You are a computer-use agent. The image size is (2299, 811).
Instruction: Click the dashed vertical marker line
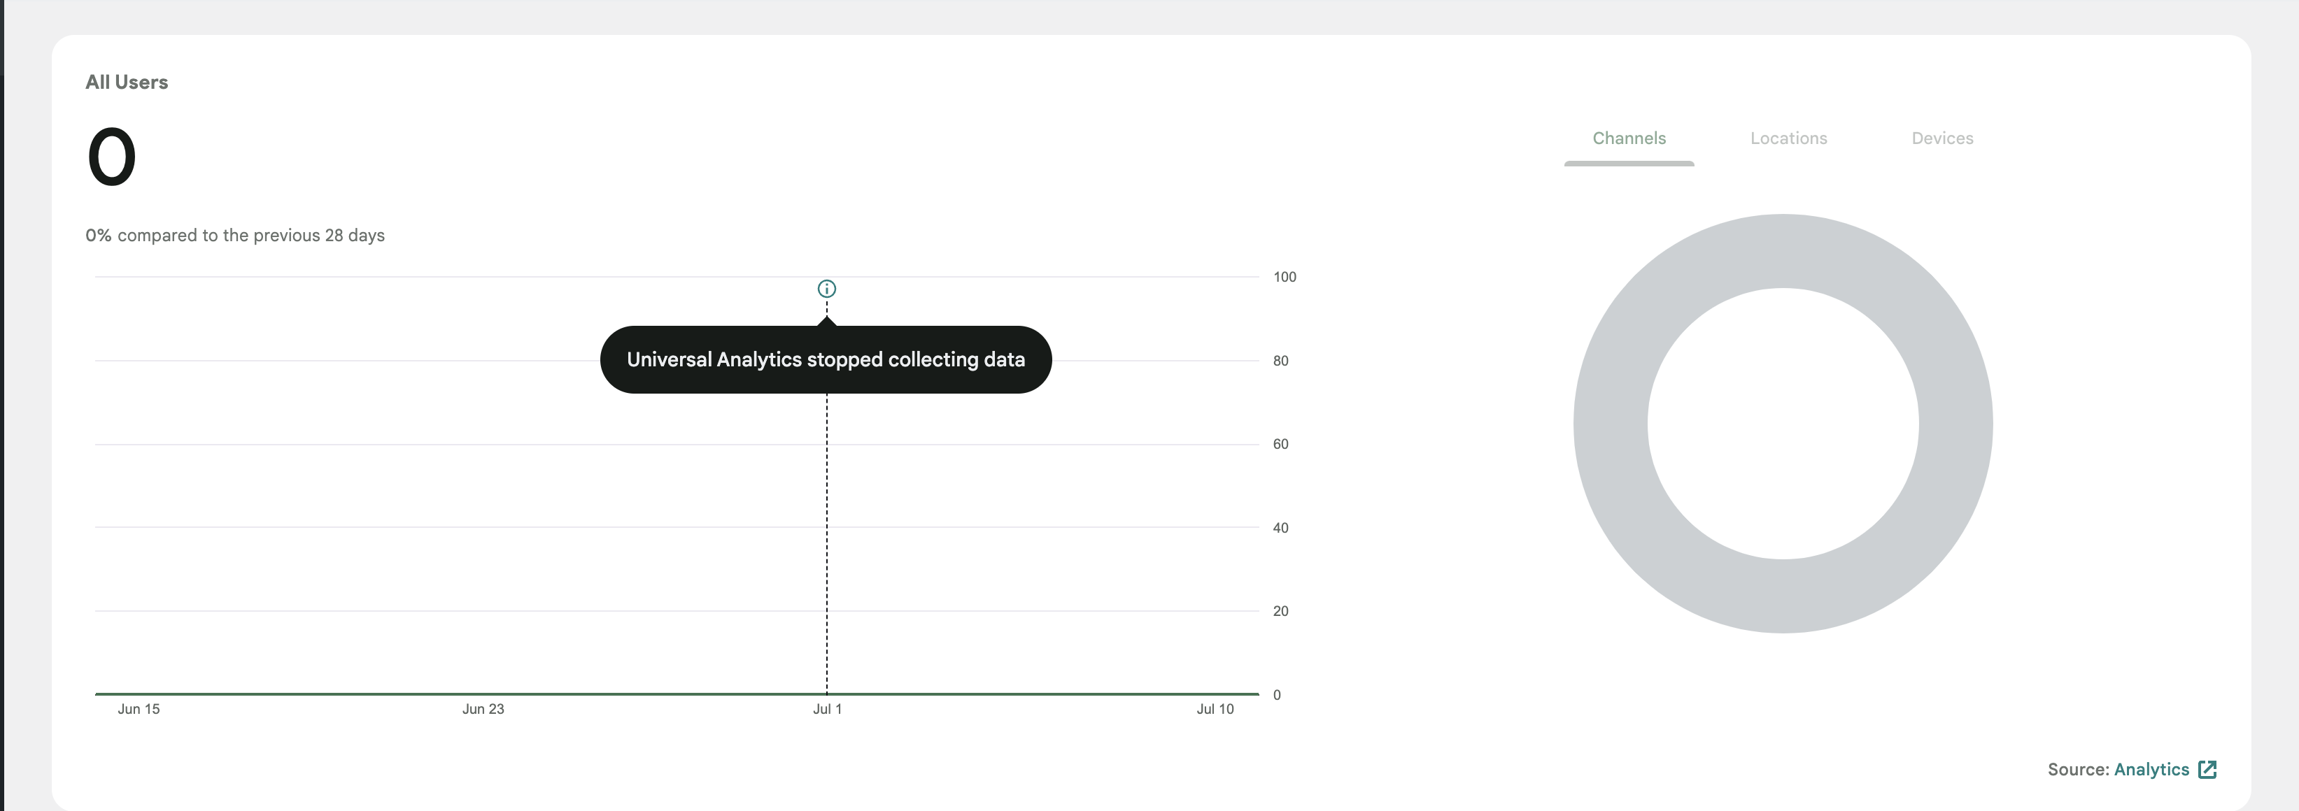(x=826, y=536)
